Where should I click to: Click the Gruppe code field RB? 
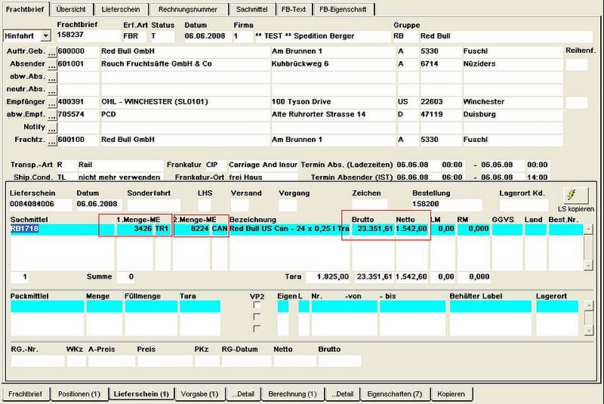(x=405, y=36)
